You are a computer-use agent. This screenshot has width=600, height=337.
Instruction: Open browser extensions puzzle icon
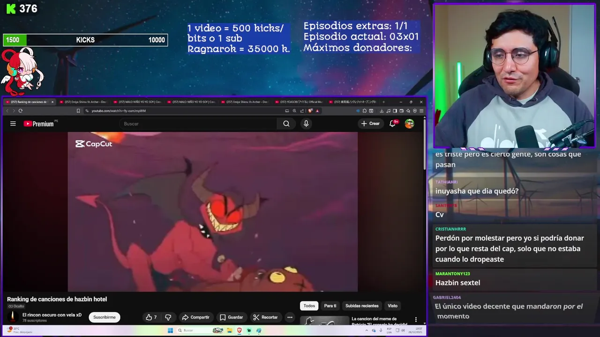pos(365,111)
